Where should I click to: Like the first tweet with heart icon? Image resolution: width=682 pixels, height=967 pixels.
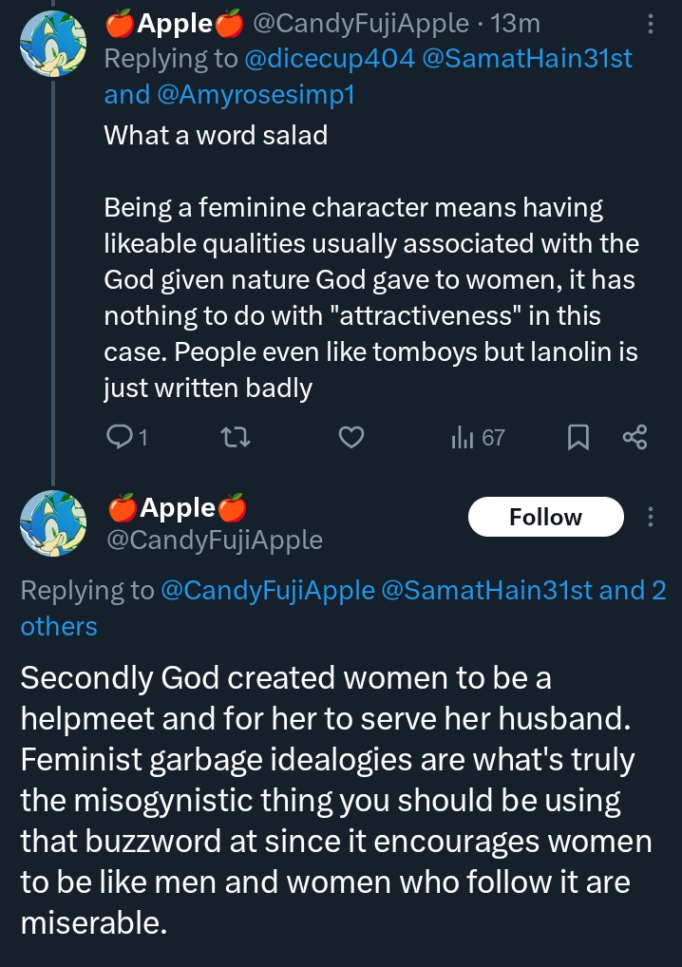pos(352,438)
